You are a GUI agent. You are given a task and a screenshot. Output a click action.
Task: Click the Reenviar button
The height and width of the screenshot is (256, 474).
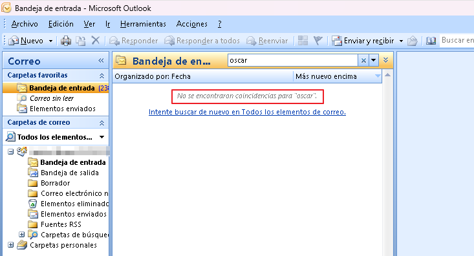click(x=267, y=41)
